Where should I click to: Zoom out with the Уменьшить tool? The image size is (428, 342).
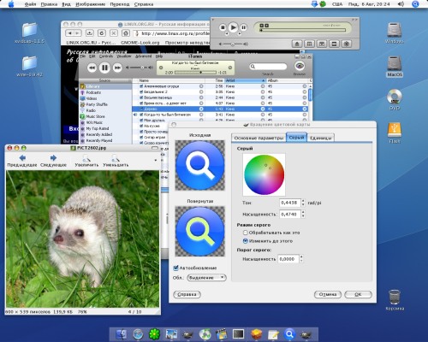[x=116, y=160]
